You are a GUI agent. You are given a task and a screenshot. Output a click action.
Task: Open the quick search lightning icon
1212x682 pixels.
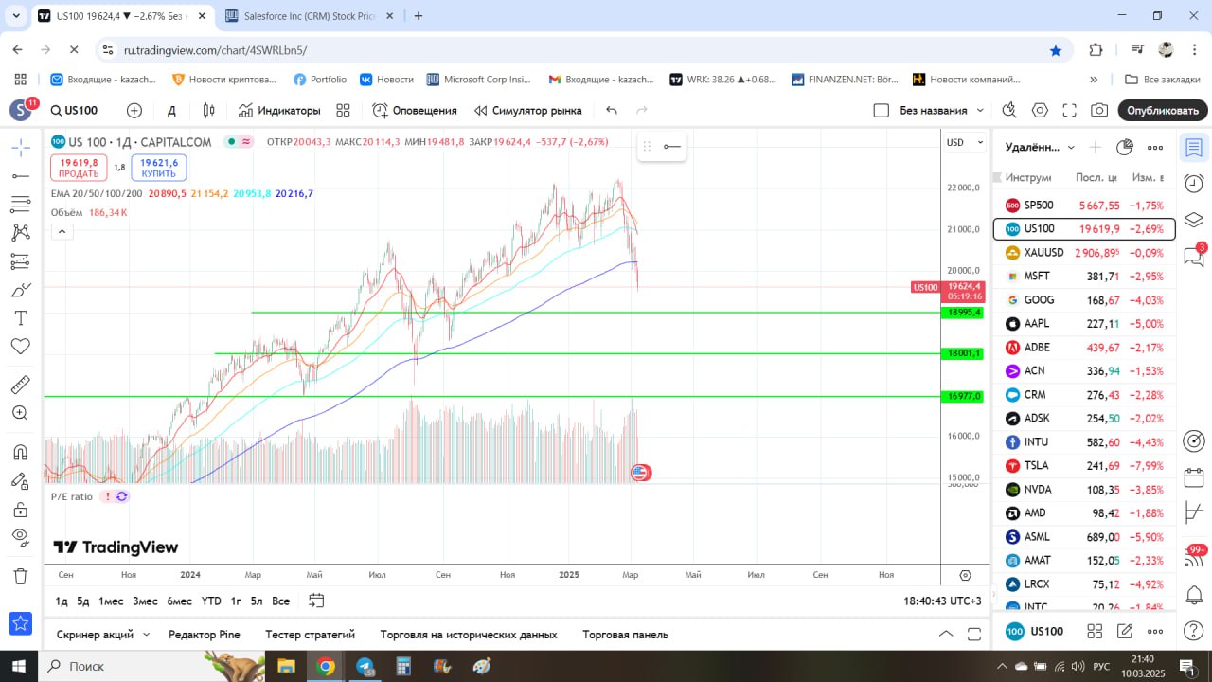(1009, 111)
